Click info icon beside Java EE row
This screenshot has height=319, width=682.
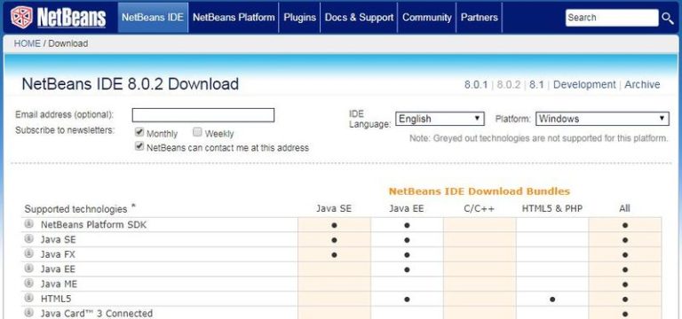coord(28,268)
